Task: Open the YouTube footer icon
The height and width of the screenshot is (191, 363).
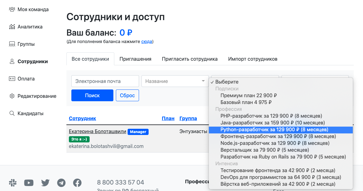Action: coord(29,183)
